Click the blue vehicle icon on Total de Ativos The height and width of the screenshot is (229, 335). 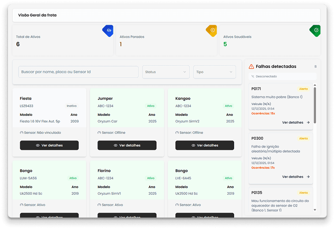pyautogui.click(x=109, y=30)
